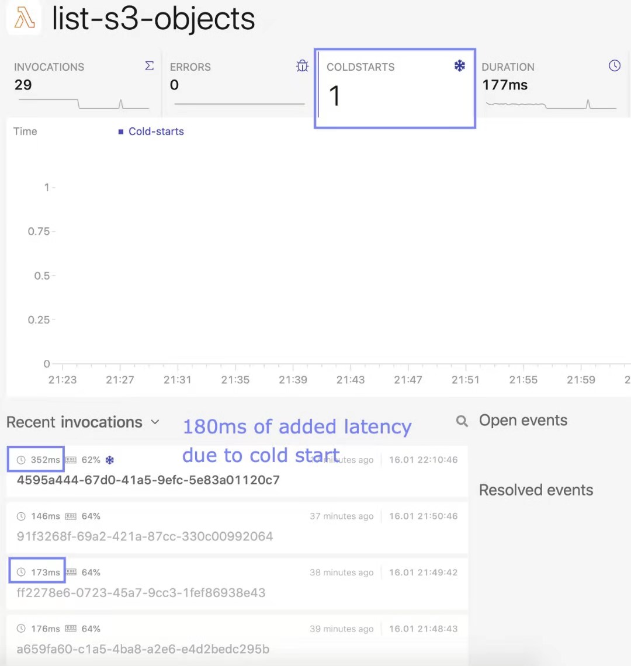Click the 177ms duration metric value
631x666 pixels.
pyautogui.click(x=505, y=85)
